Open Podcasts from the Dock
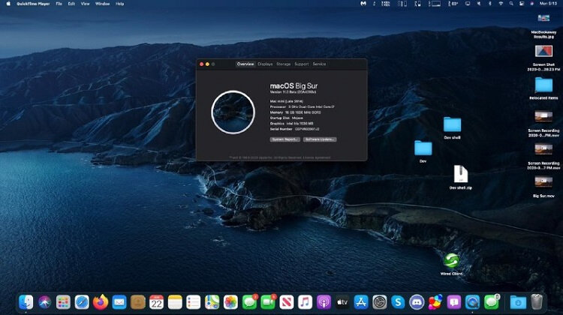 point(324,302)
